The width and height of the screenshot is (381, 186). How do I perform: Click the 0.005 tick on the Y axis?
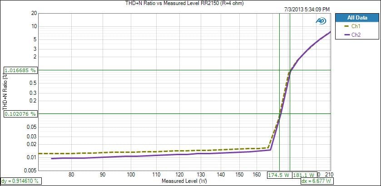[30, 171]
